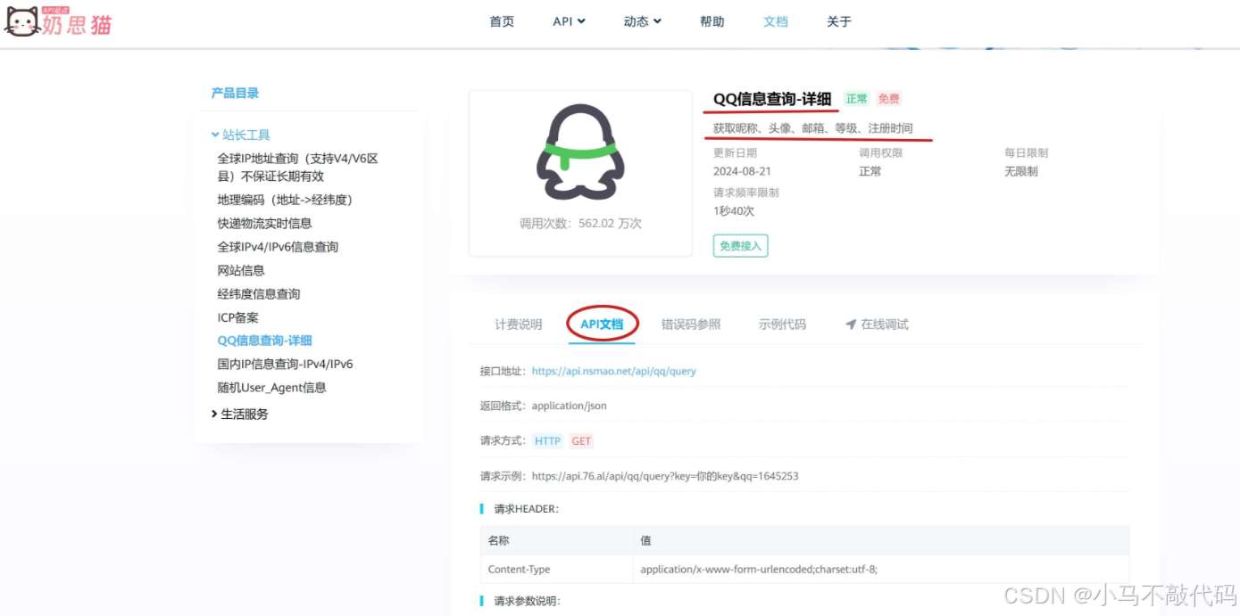Image resolution: width=1240 pixels, height=616 pixels.
Task: Click the GET request method tag
Action: (581, 441)
